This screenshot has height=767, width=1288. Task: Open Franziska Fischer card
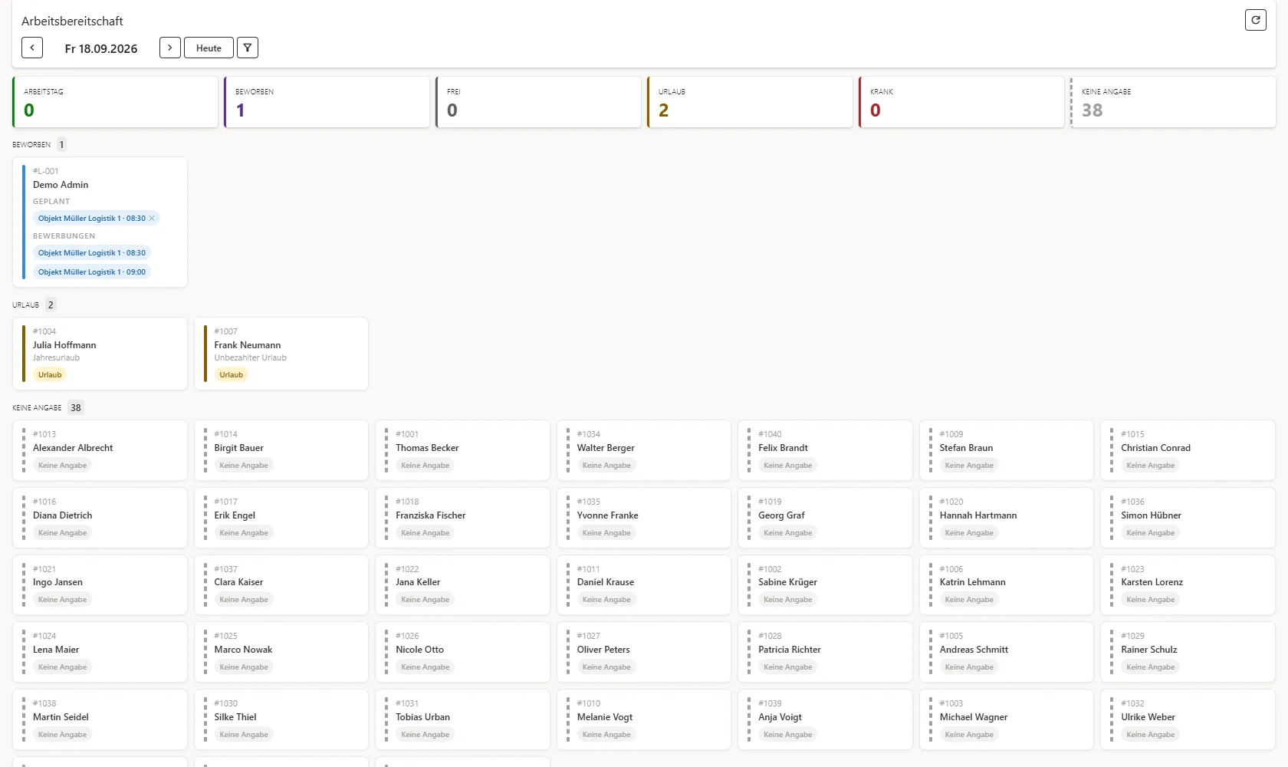(x=462, y=518)
